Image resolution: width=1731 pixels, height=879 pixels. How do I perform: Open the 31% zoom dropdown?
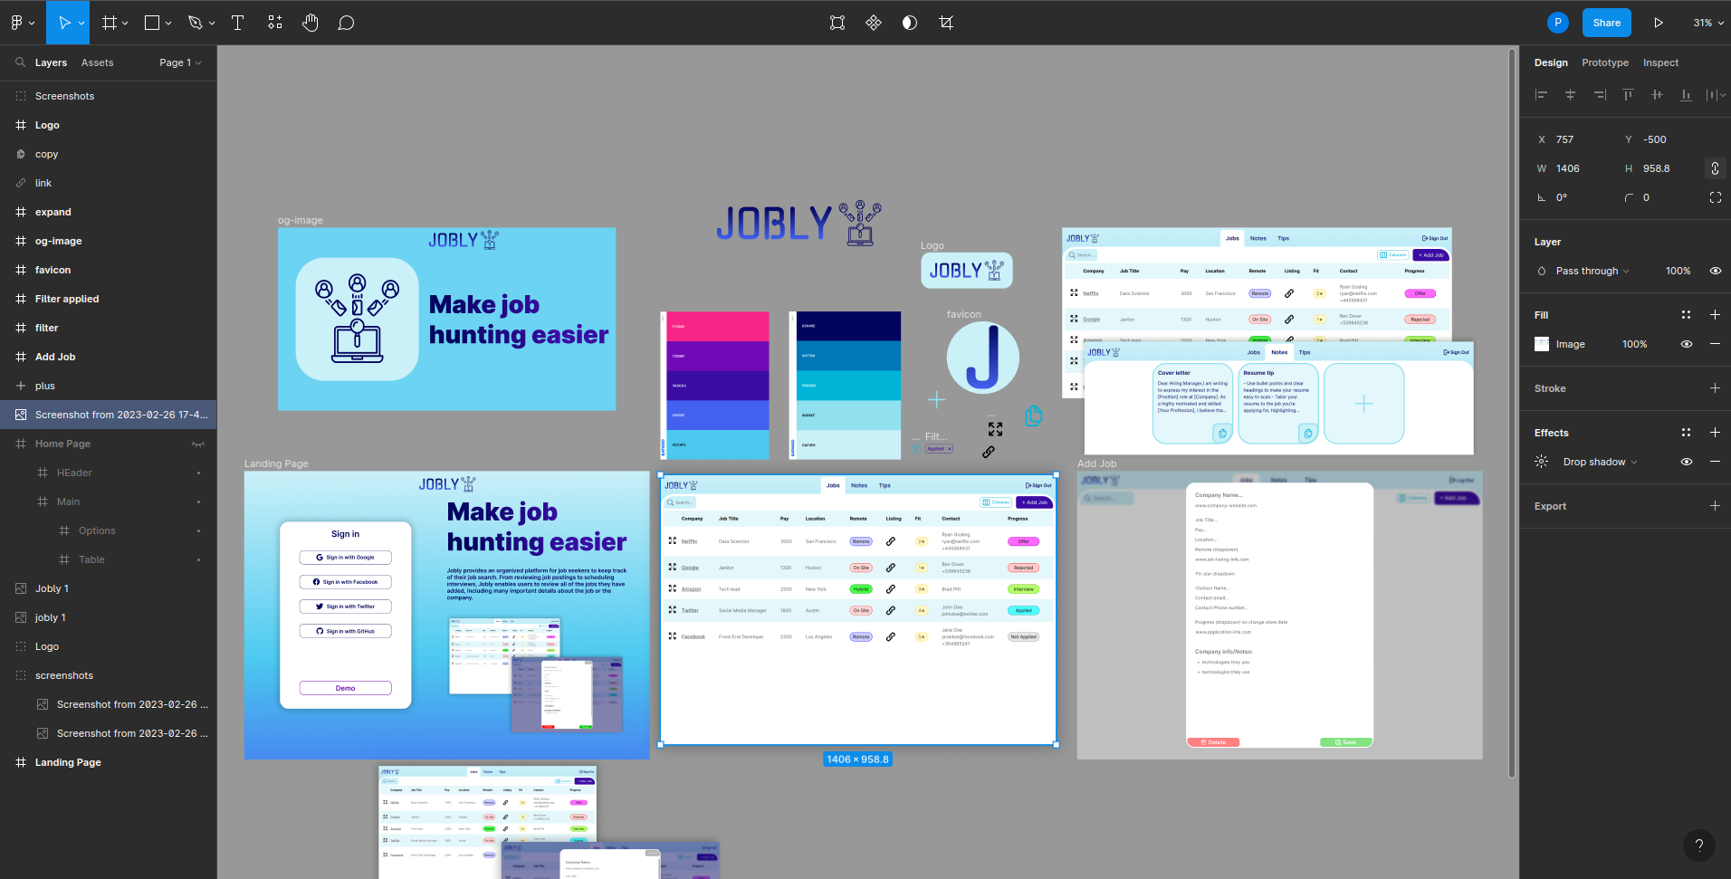(1708, 23)
